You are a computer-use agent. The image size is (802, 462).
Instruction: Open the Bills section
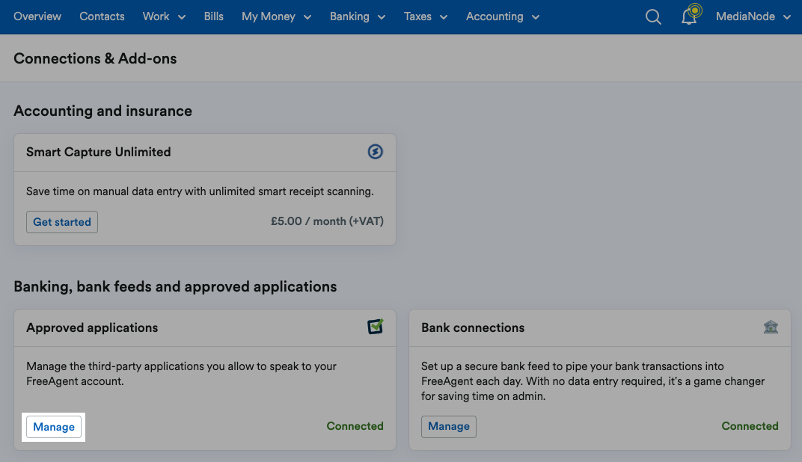point(213,16)
